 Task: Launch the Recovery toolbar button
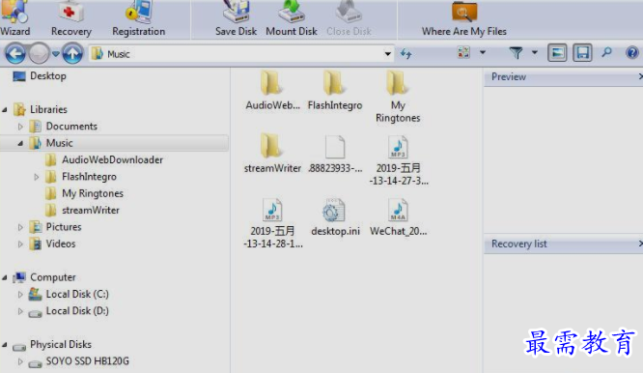(x=70, y=19)
